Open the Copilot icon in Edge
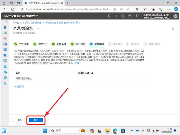 click(x=176, y=9)
